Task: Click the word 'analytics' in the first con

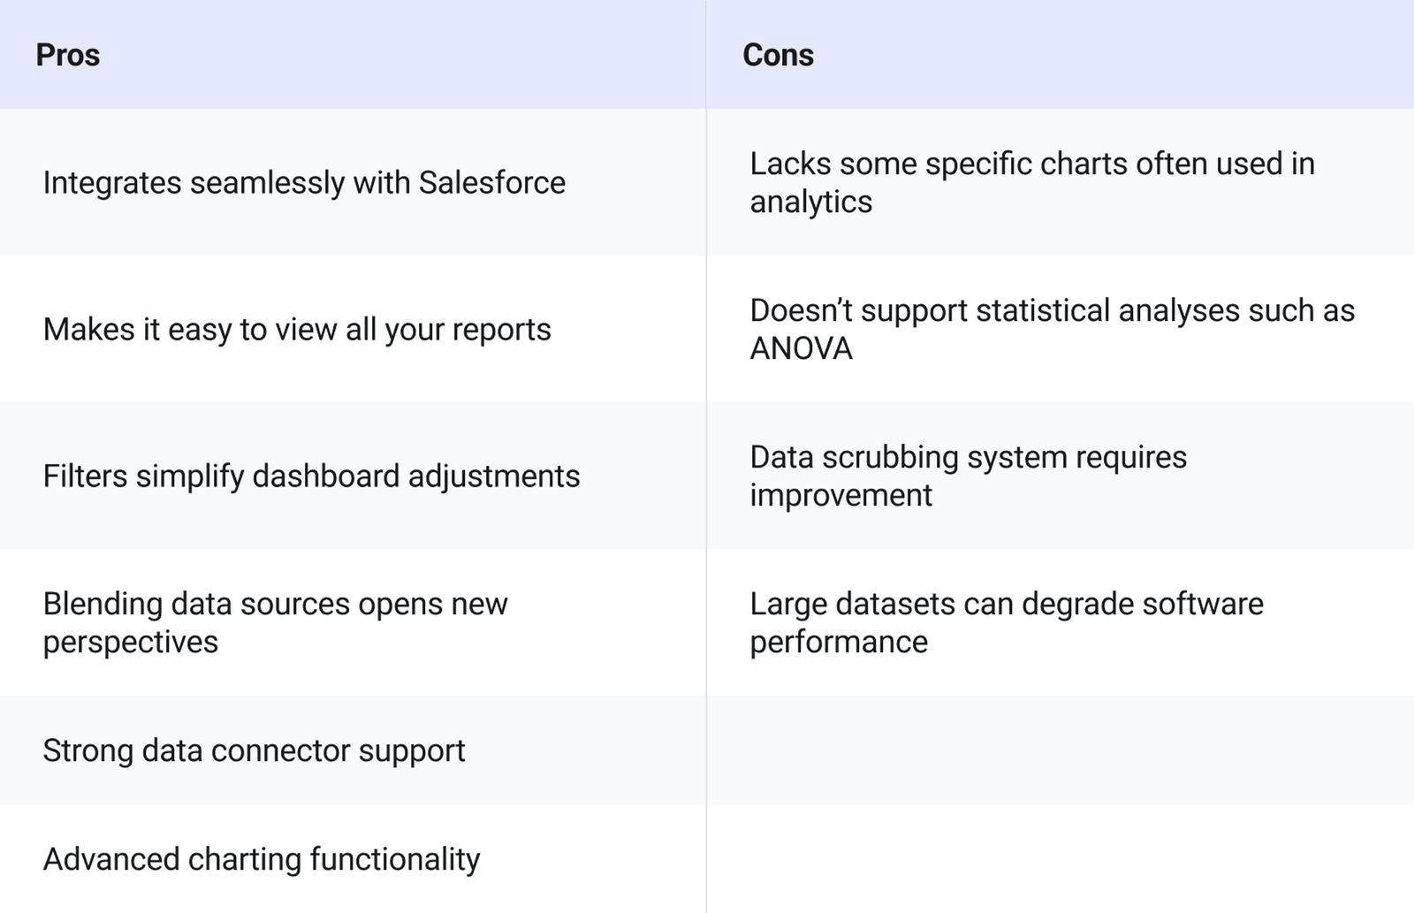Action: point(811,202)
